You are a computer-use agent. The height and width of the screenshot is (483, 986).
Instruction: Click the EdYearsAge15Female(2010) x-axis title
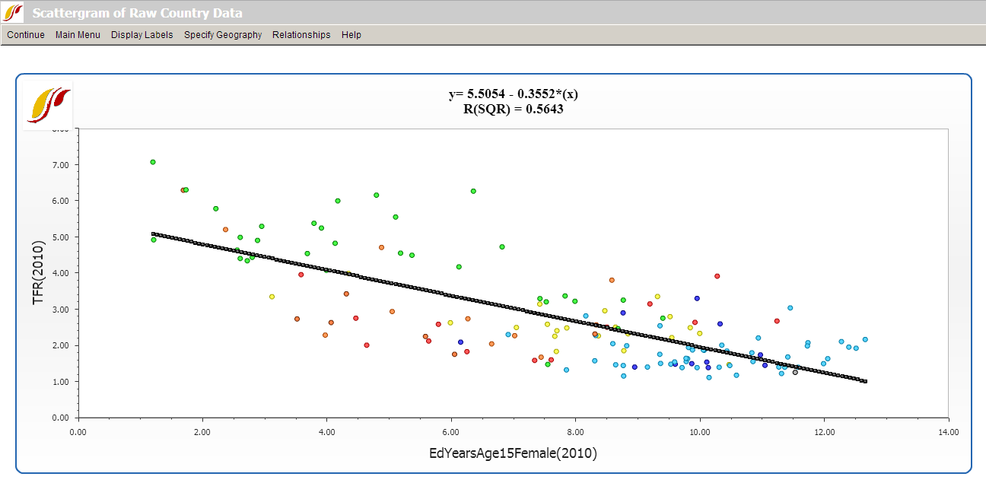tap(513, 453)
